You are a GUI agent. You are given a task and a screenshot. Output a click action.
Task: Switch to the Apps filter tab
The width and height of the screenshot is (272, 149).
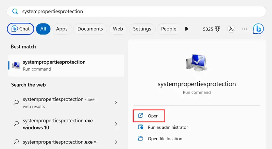(62, 29)
